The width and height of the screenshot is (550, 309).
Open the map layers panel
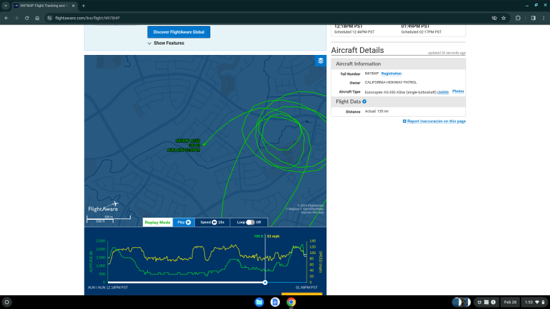320,60
